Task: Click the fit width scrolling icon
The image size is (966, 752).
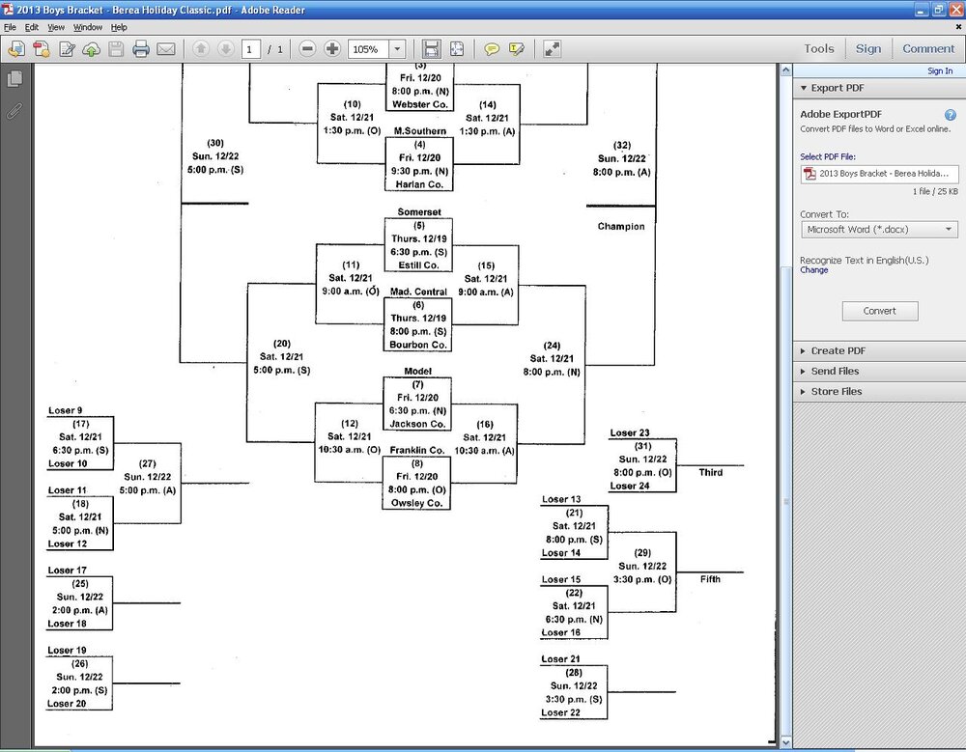Action: tap(431, 49)
